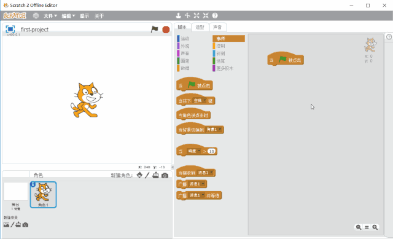The width and height of the screenshot is (393, 239).
Task: Zoom in the scripts area
Action: pos(375,227)
